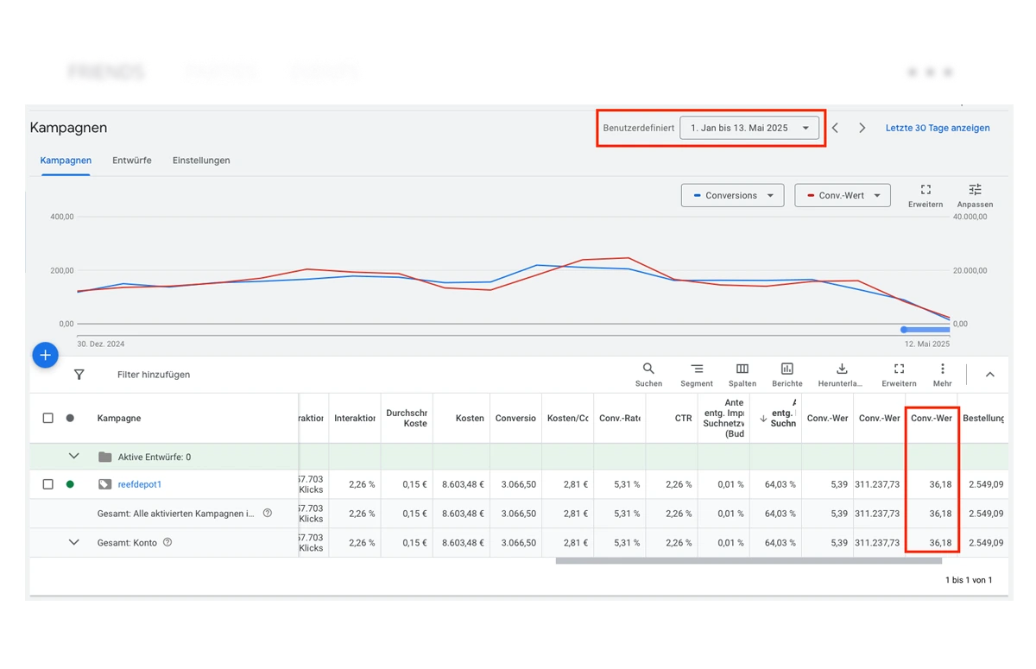1036x669 pixels.
Task: Open the reefdepot1 campaign link
Action: pyautogui.click(x=140, y=484)
